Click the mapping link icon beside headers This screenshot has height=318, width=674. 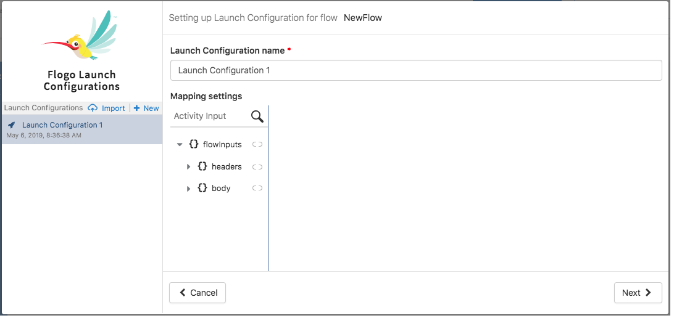pyautogui.click(x=257, y=166)
